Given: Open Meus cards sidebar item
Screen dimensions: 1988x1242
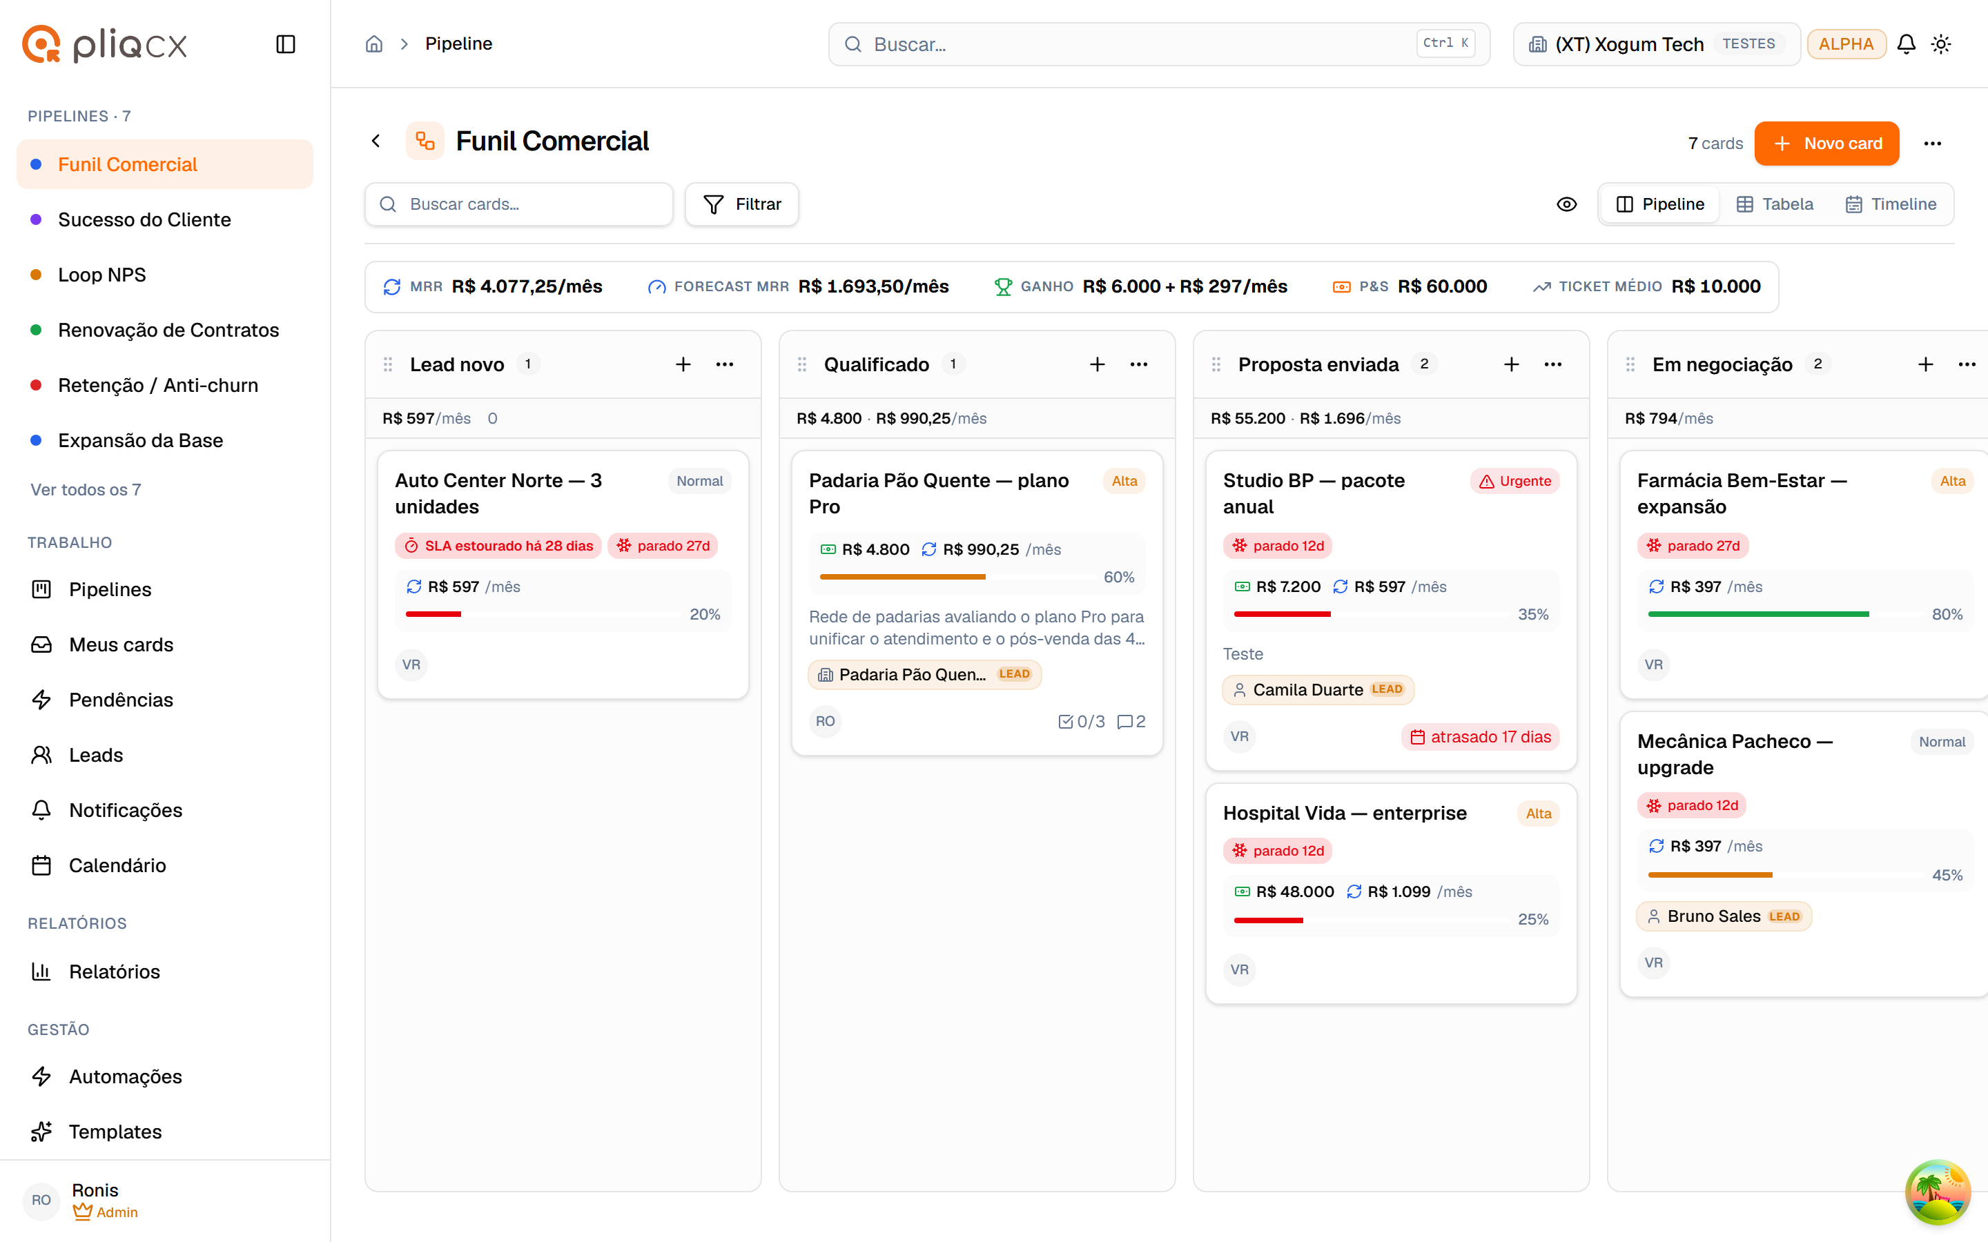Looking at the screenshot, I should [164, 644].
